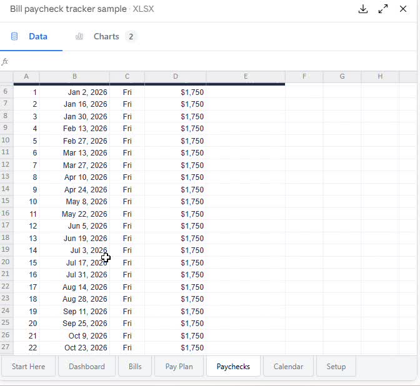Select column G header

coord(342,77)
